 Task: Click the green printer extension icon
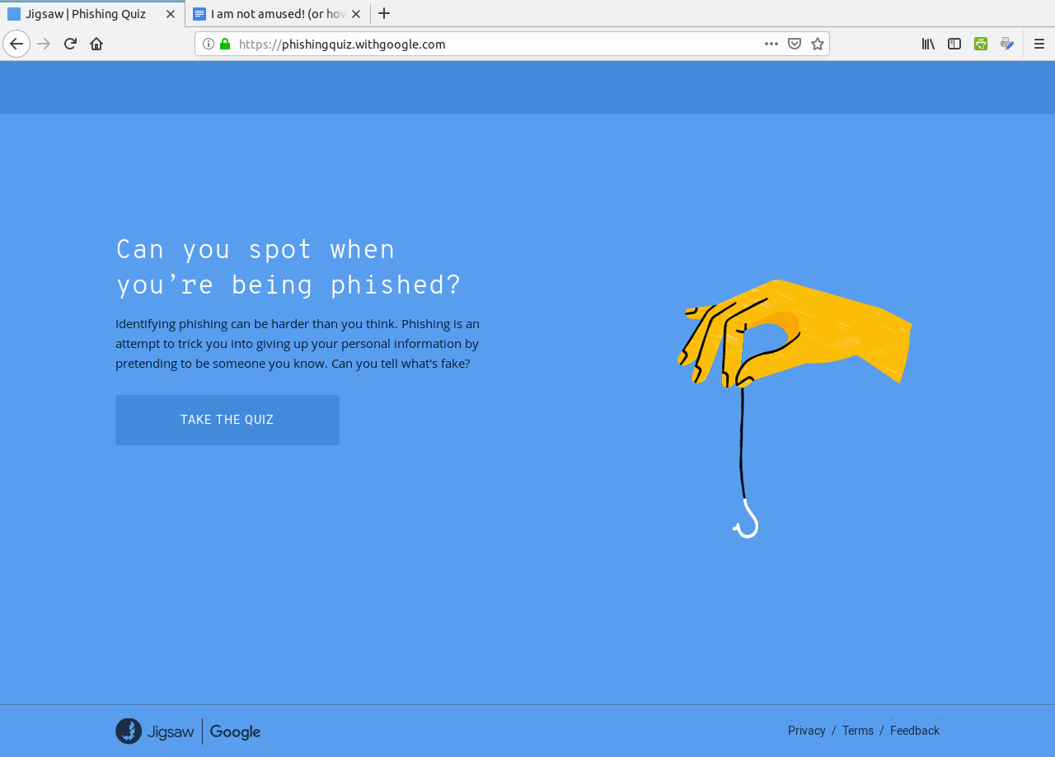coord(981,44)
